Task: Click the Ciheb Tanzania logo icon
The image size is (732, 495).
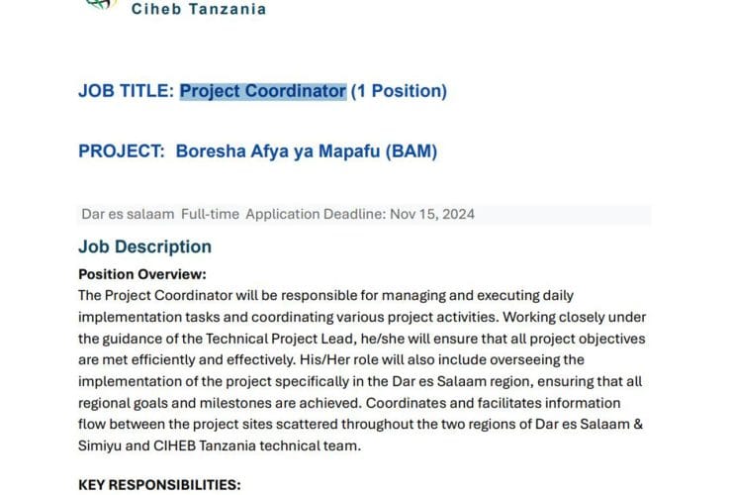Action: point(99,5)
